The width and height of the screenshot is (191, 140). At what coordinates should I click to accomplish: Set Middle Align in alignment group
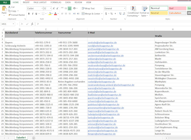point(66,8)
